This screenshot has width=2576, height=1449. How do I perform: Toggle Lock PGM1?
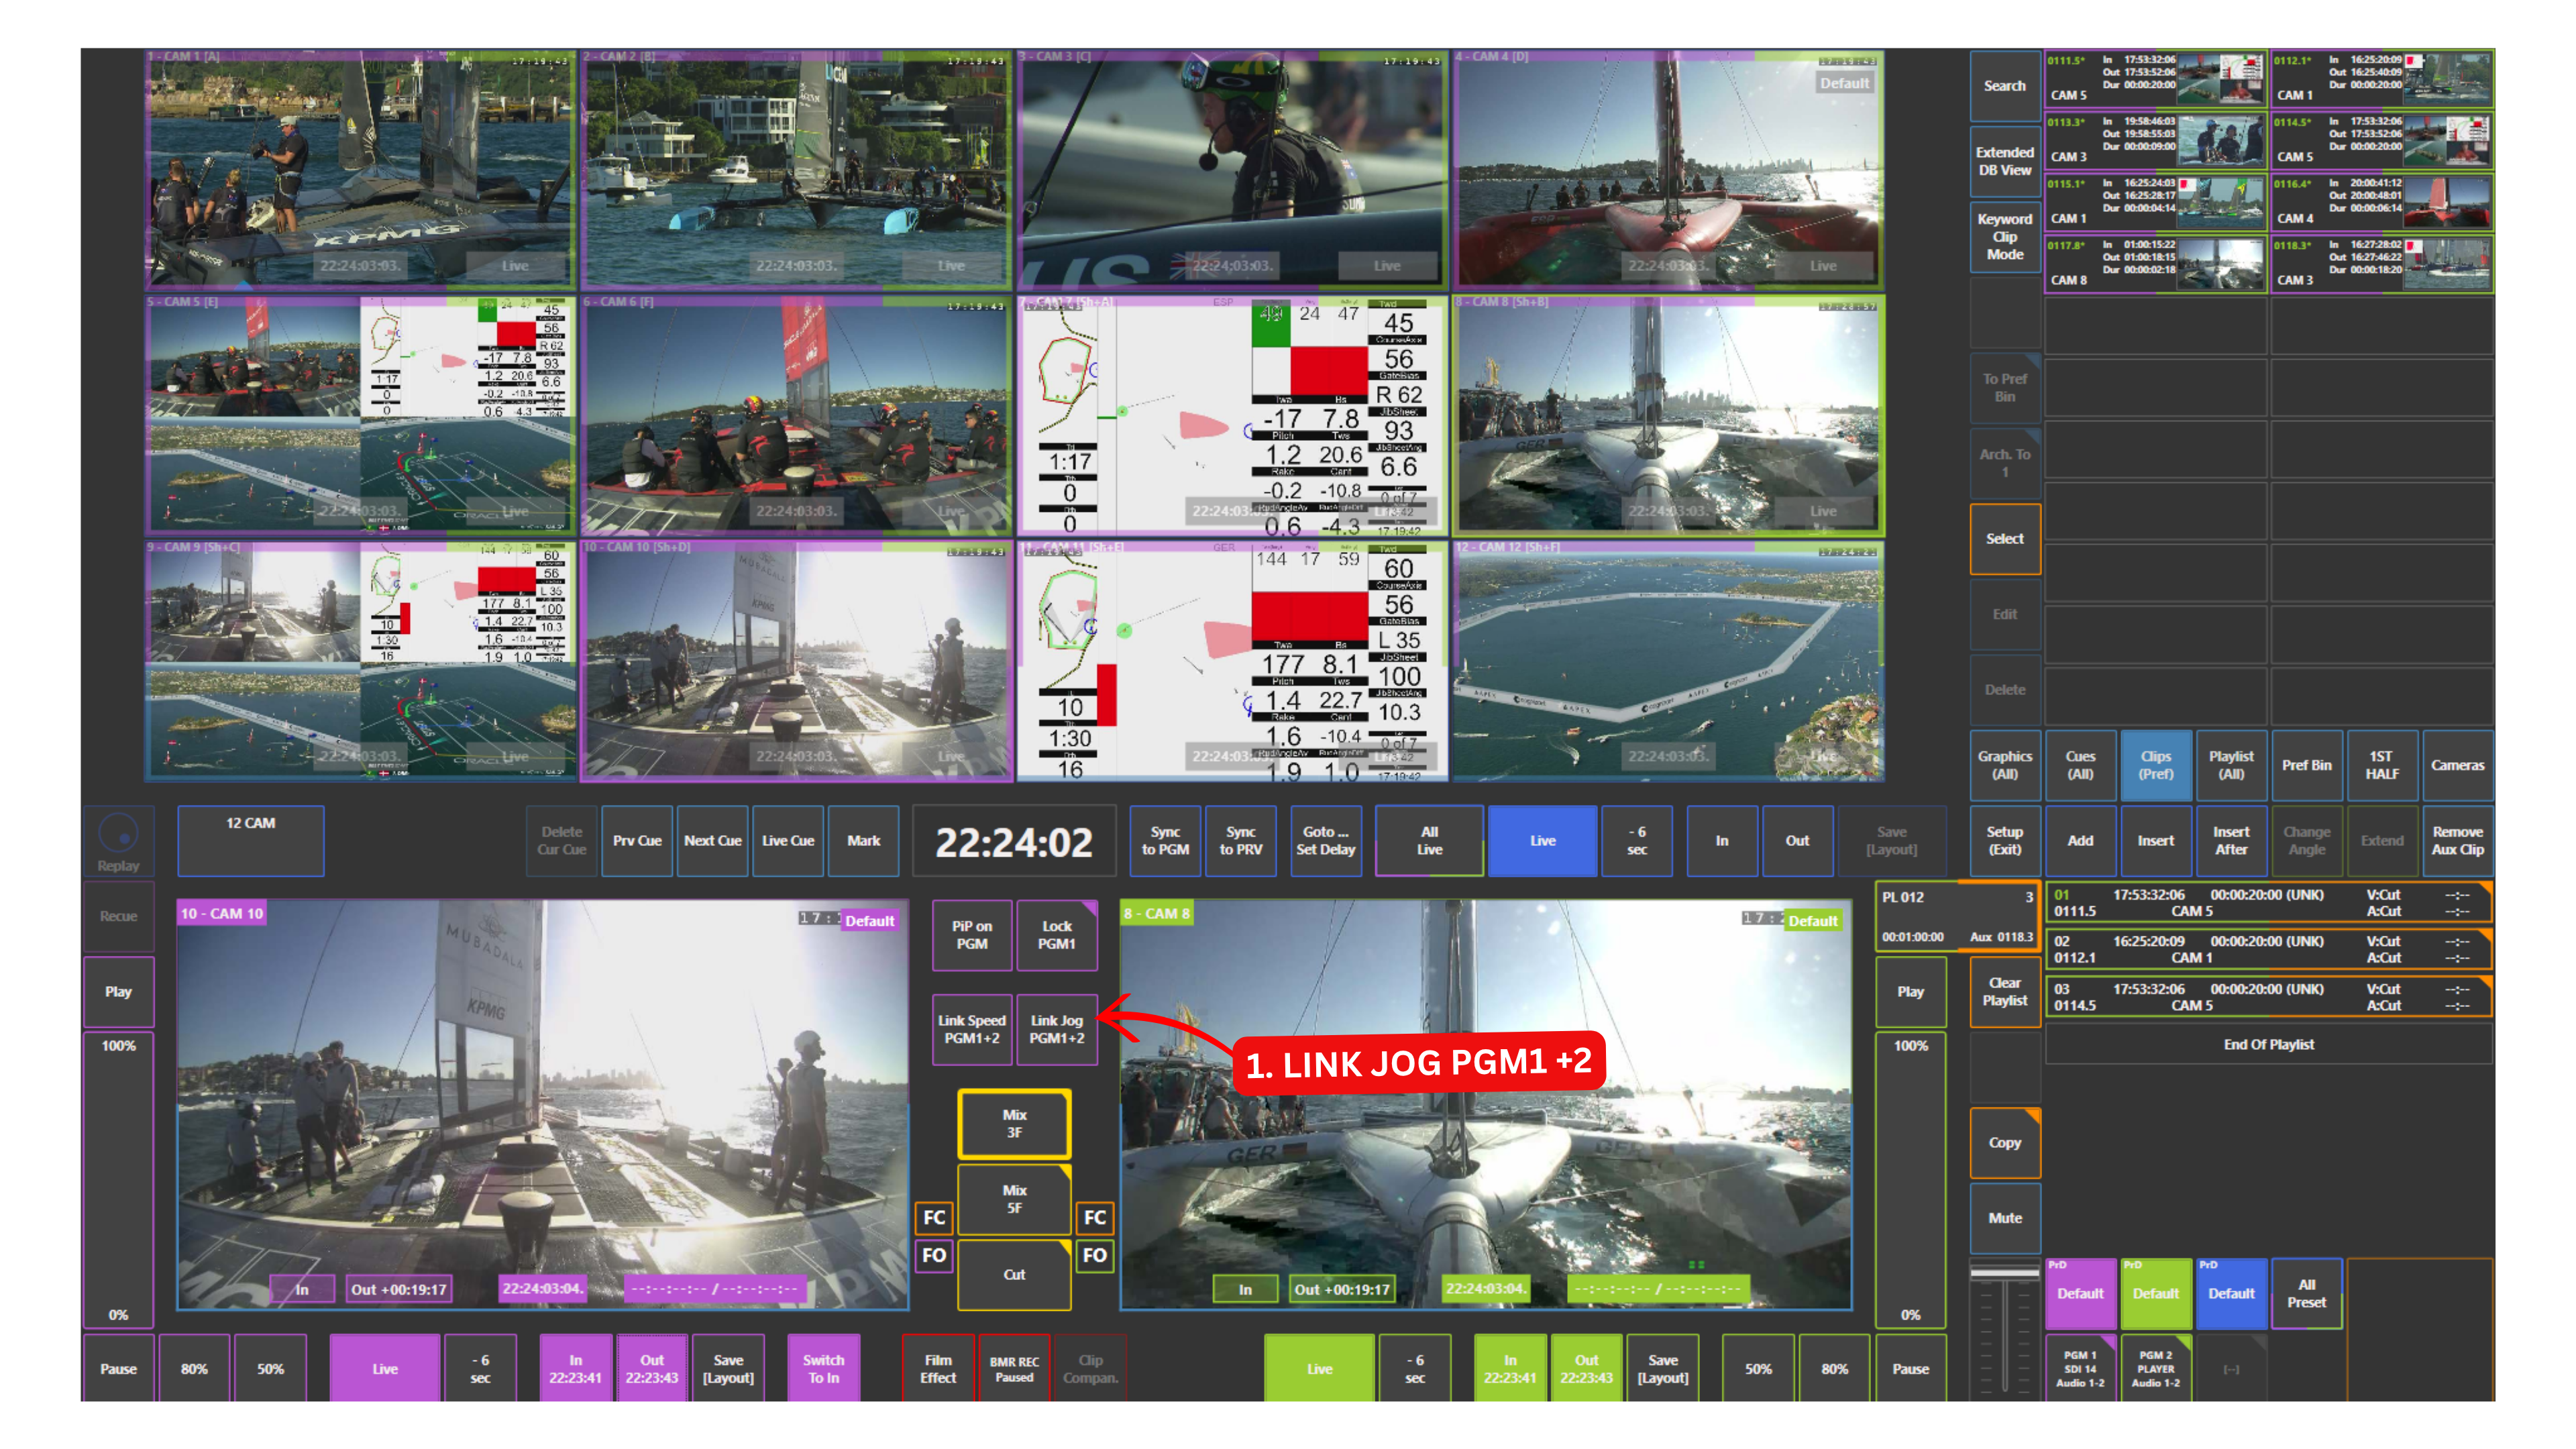click(1056, 935)
